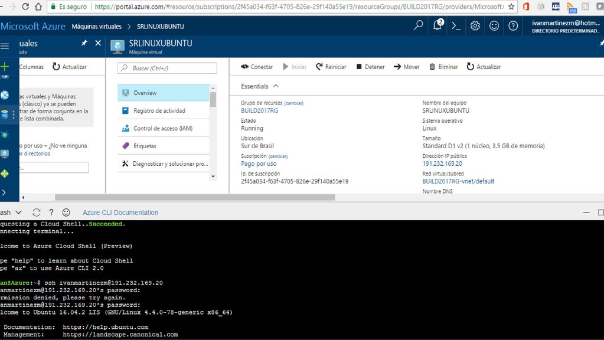Click the Microsoft Azure logo
This screenshot has width=604, height=340.
(32, 26)
